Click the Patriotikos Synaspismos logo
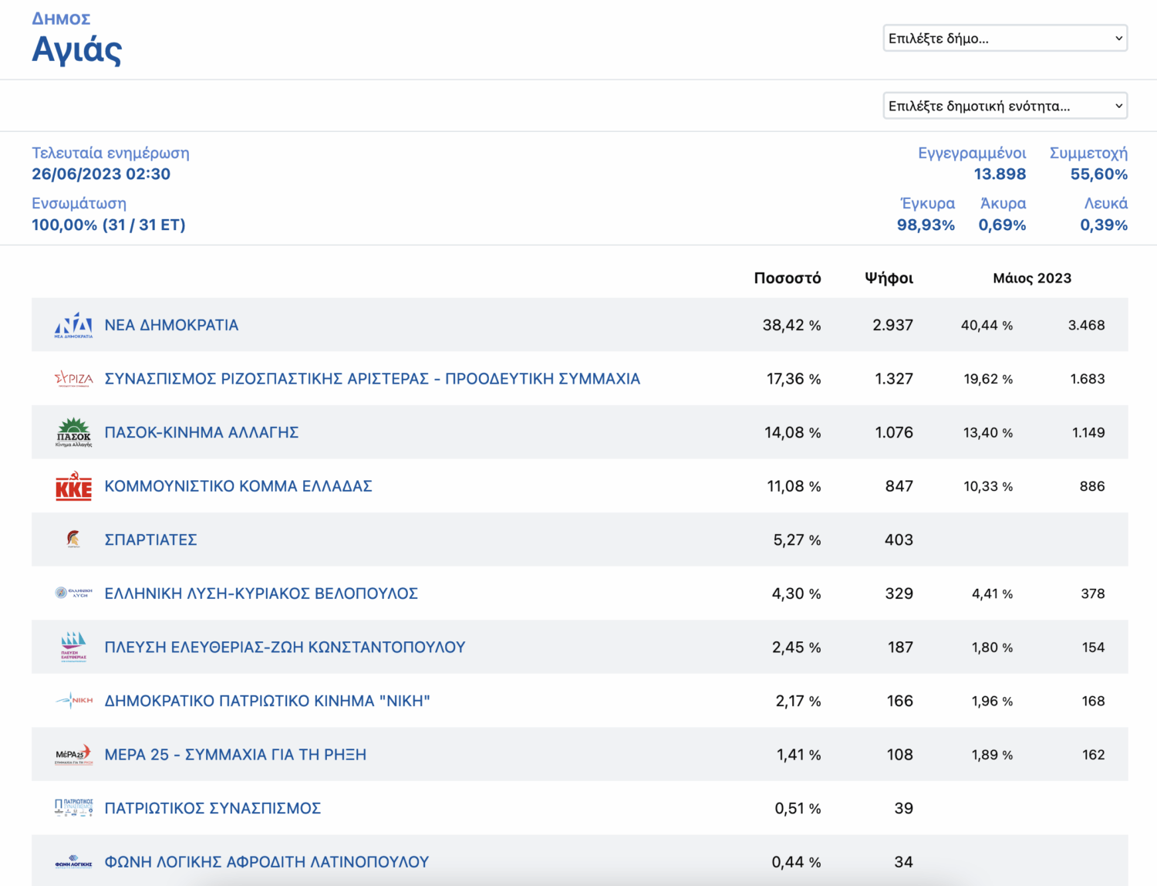The image size is (1157, 886). click(73, 808)
